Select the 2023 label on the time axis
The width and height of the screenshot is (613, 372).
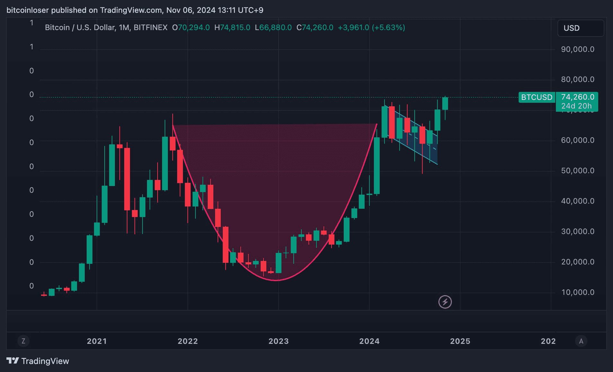(x=279, y=341)
